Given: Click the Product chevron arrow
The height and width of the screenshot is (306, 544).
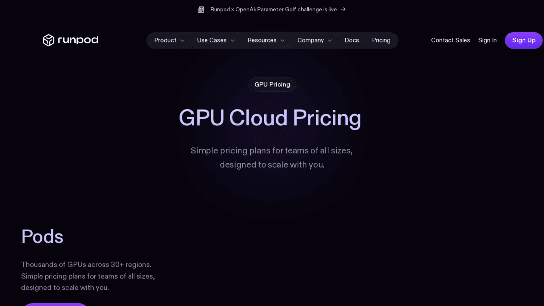Looking at the screenshot, I should click(183, 40).
